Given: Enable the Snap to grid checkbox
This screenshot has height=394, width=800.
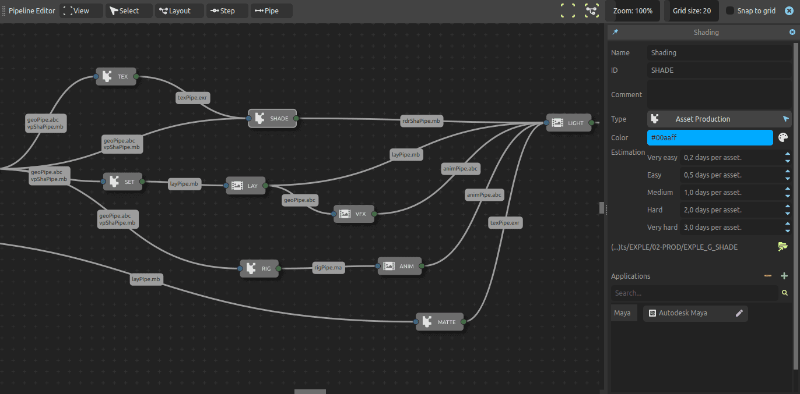Looking at the screenshot, I should click(729, 10).
